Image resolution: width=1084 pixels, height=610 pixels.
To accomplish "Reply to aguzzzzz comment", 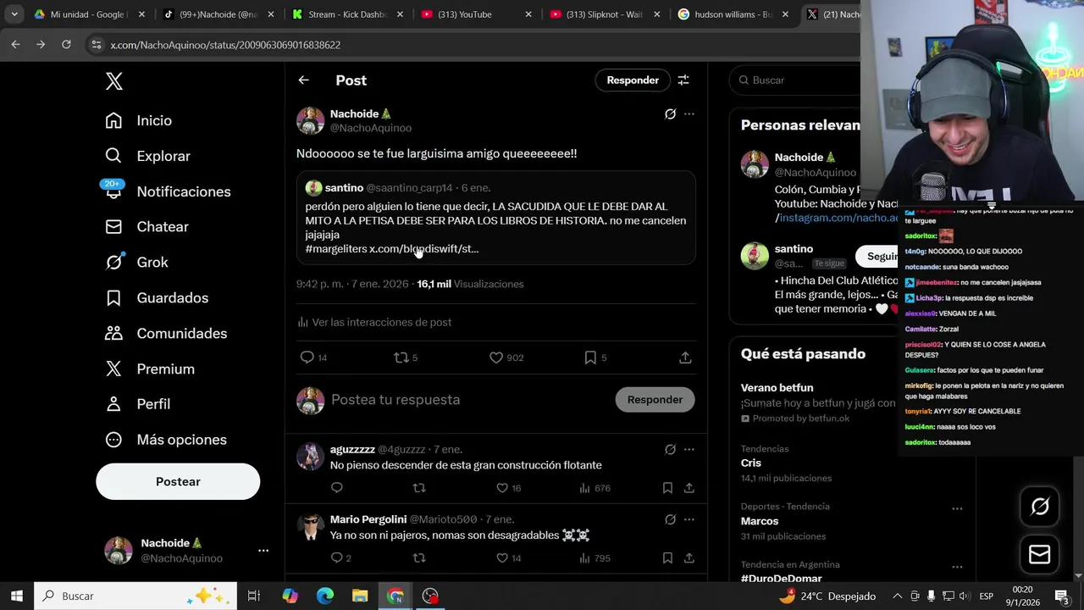I will pyautogui.click(x=337, y=488).
